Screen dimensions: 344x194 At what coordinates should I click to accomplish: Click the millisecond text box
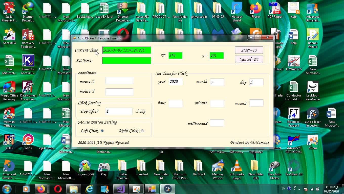(x=217, y=123)
